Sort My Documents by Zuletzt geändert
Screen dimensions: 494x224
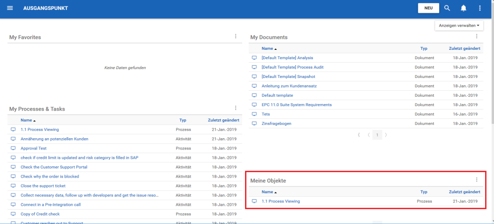click(464, 49)
